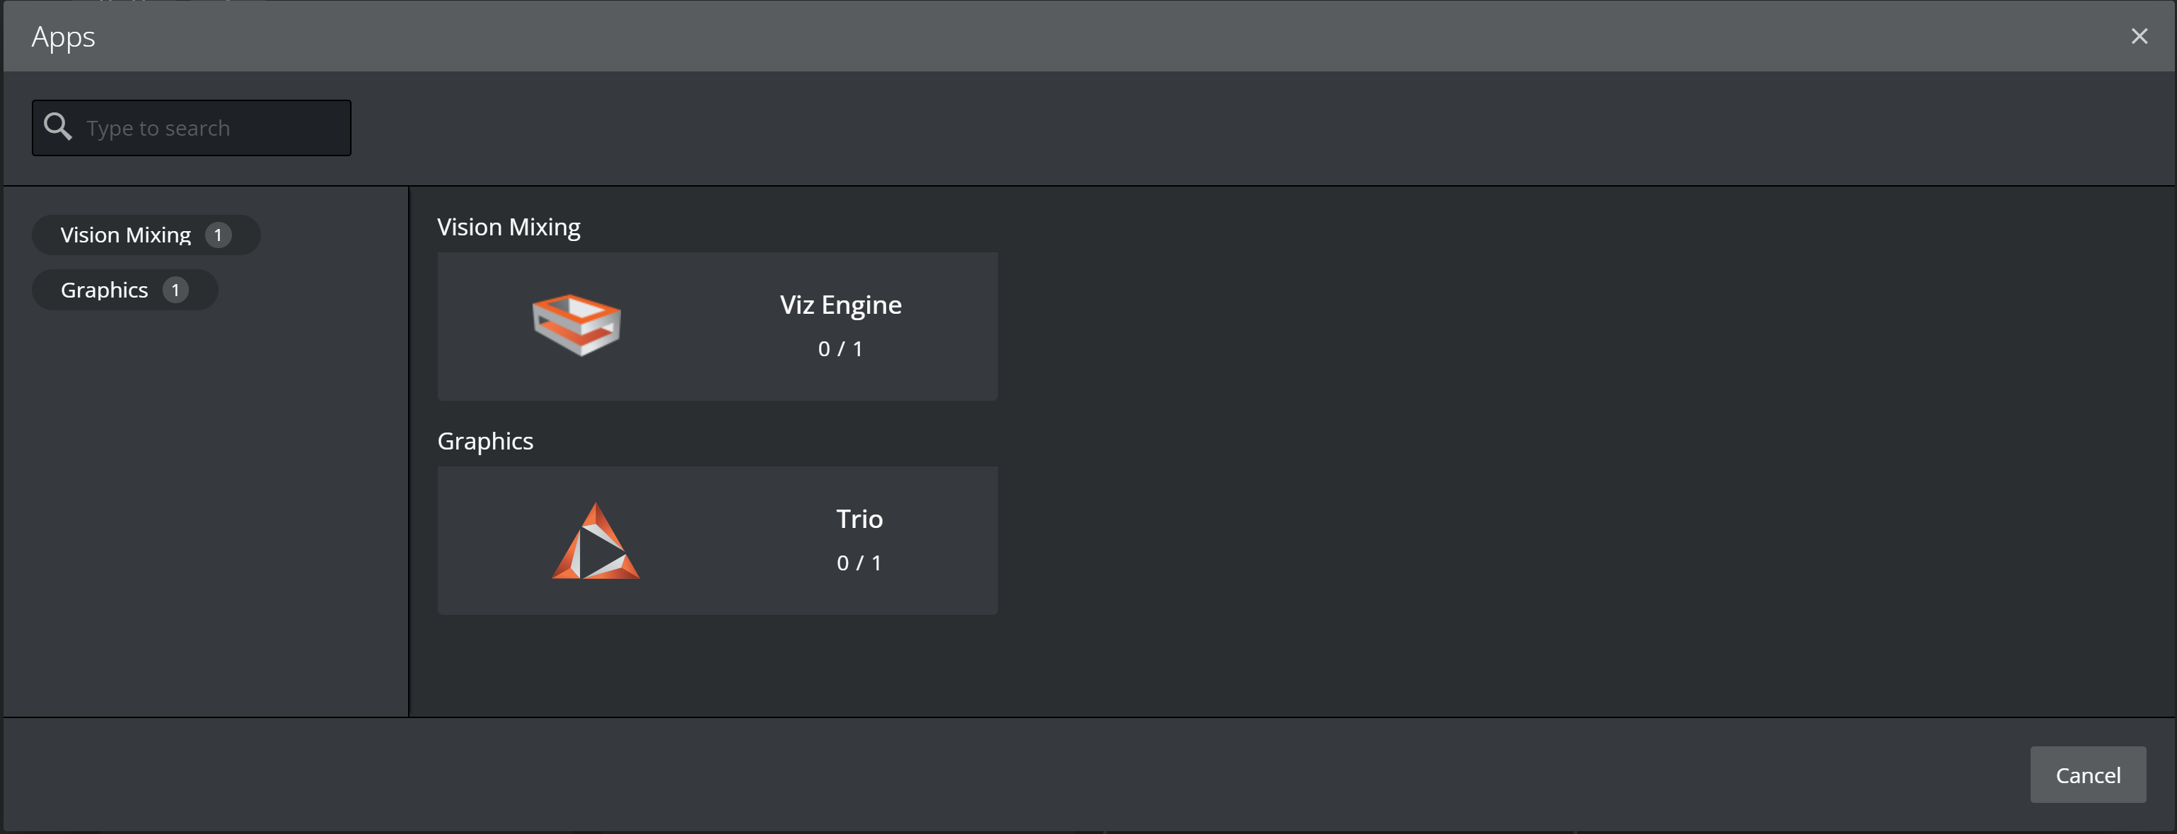Select the Trio app name

859,518
